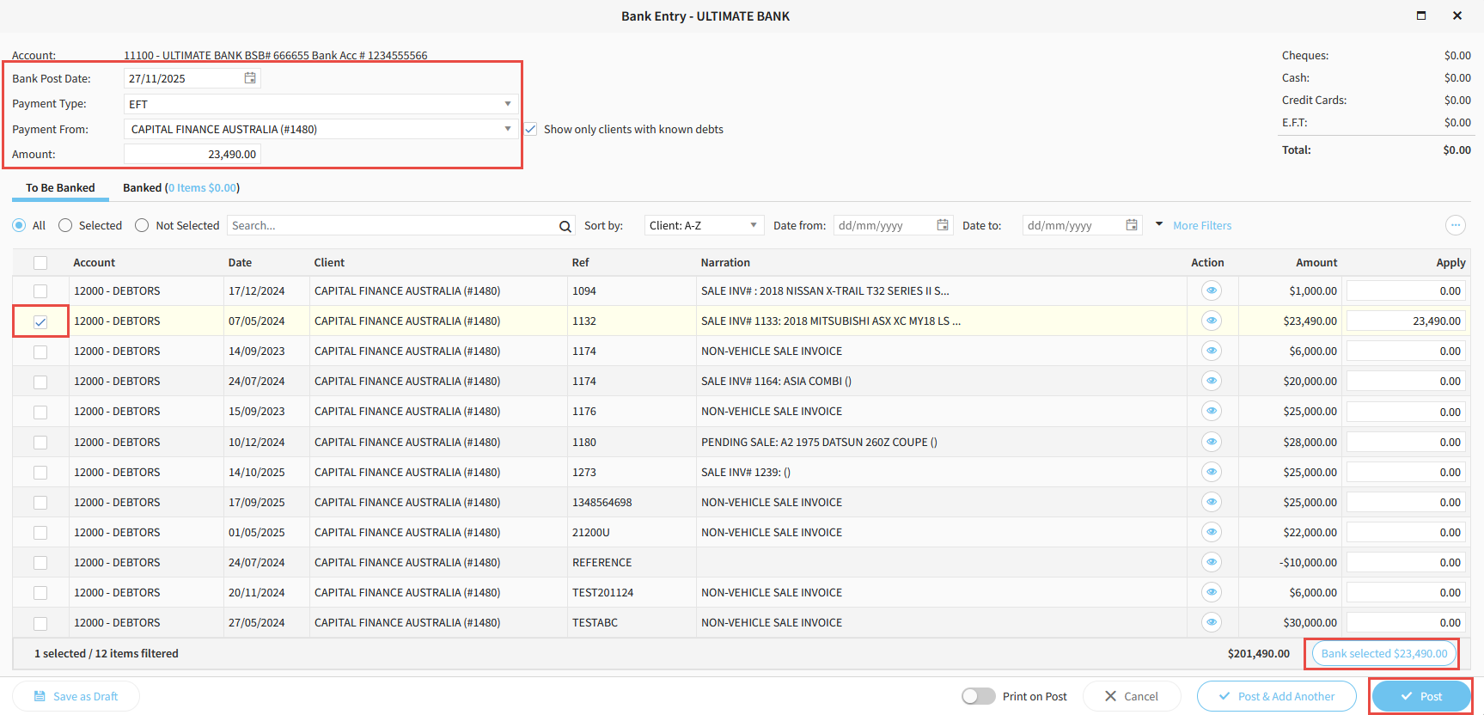The height and width of the screenshot is (715, 1484).
Task: Click Bank selected $23,490.00 button
Action: [x=1384, y=654]
